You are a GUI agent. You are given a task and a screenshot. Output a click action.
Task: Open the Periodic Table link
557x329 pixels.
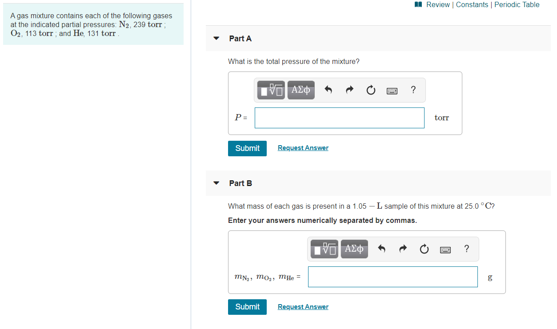click(x=517, y=4)
